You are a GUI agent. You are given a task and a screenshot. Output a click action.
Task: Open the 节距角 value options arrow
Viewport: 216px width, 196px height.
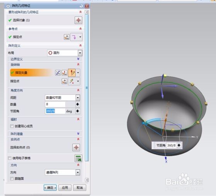point(78,111)
